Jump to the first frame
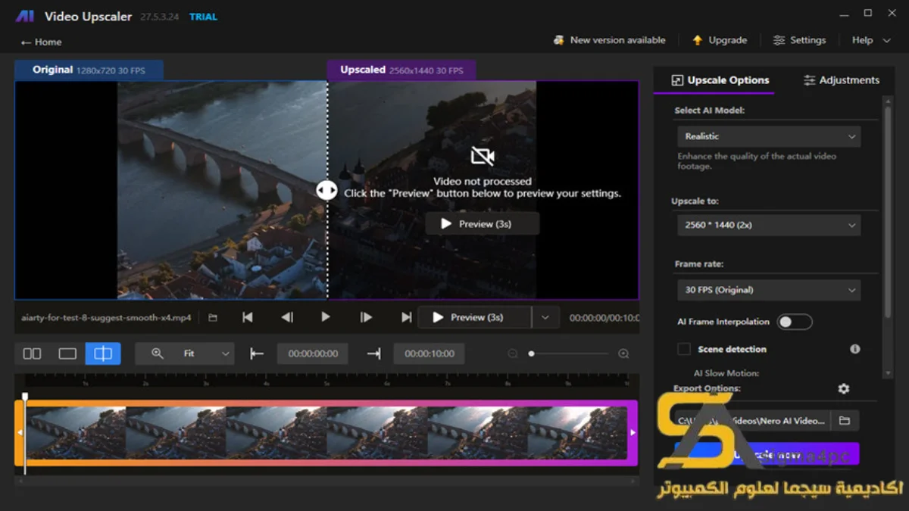909x511 pixels. [248, 318]
